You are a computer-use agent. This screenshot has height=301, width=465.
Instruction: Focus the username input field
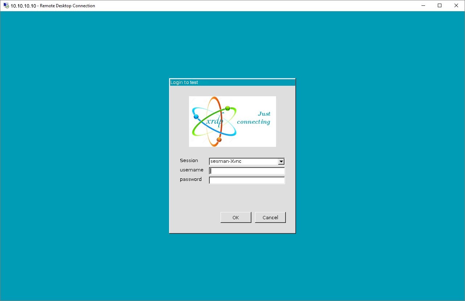(x=247, y=171)
